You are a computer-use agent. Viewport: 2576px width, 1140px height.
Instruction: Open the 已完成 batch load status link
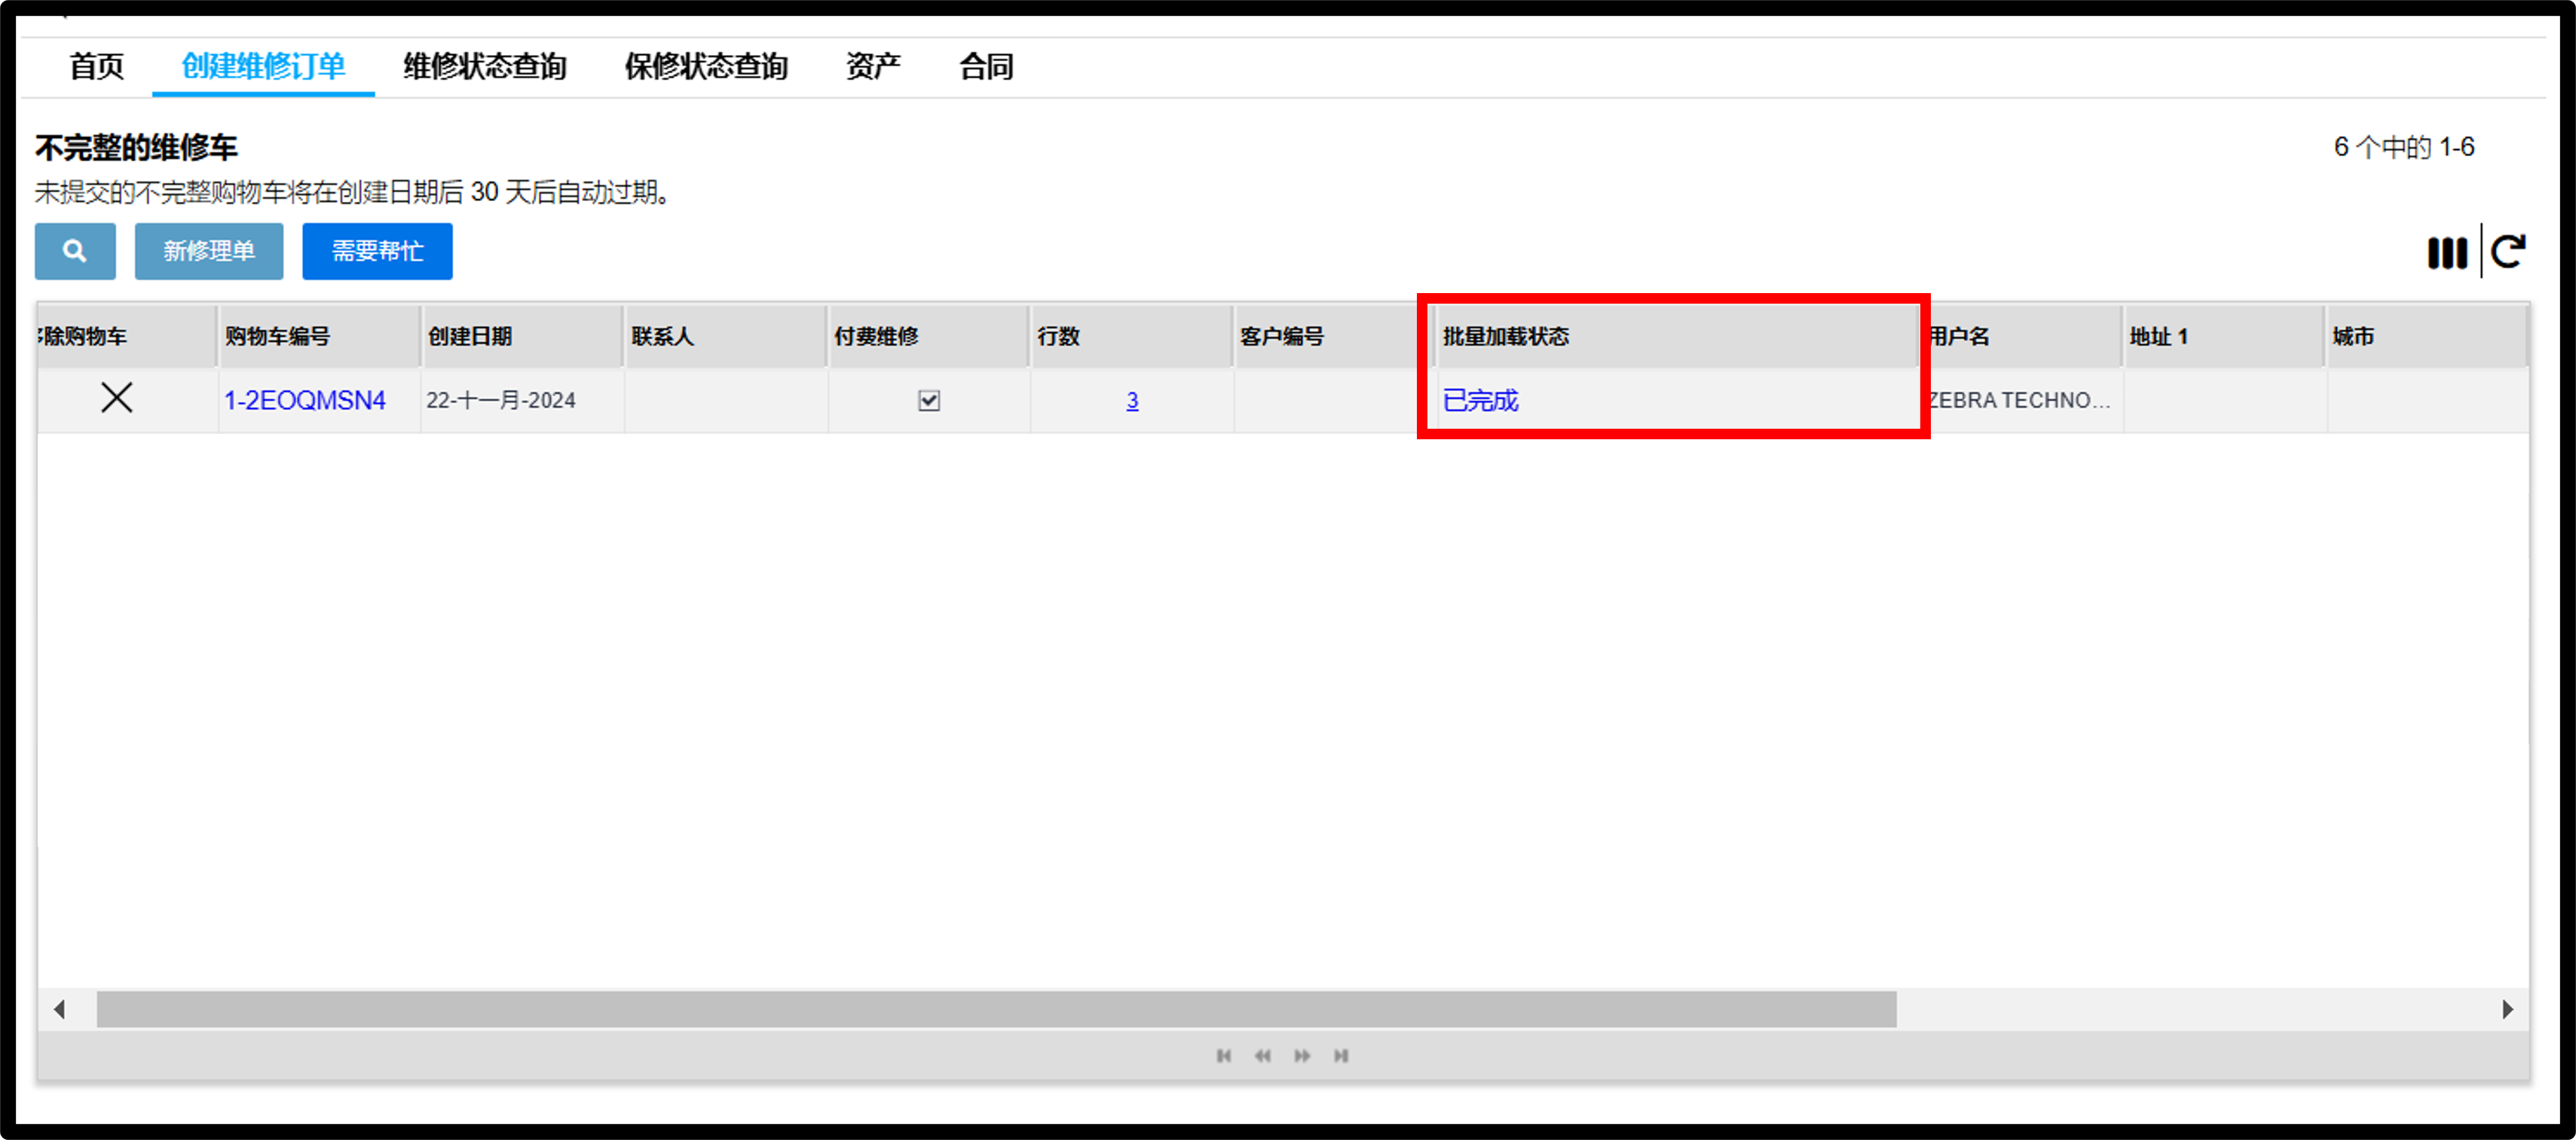(1481, 401)
